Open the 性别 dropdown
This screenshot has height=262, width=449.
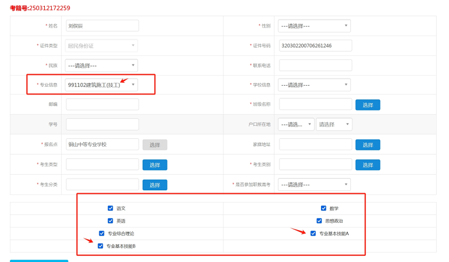click(x=314, y=26)
